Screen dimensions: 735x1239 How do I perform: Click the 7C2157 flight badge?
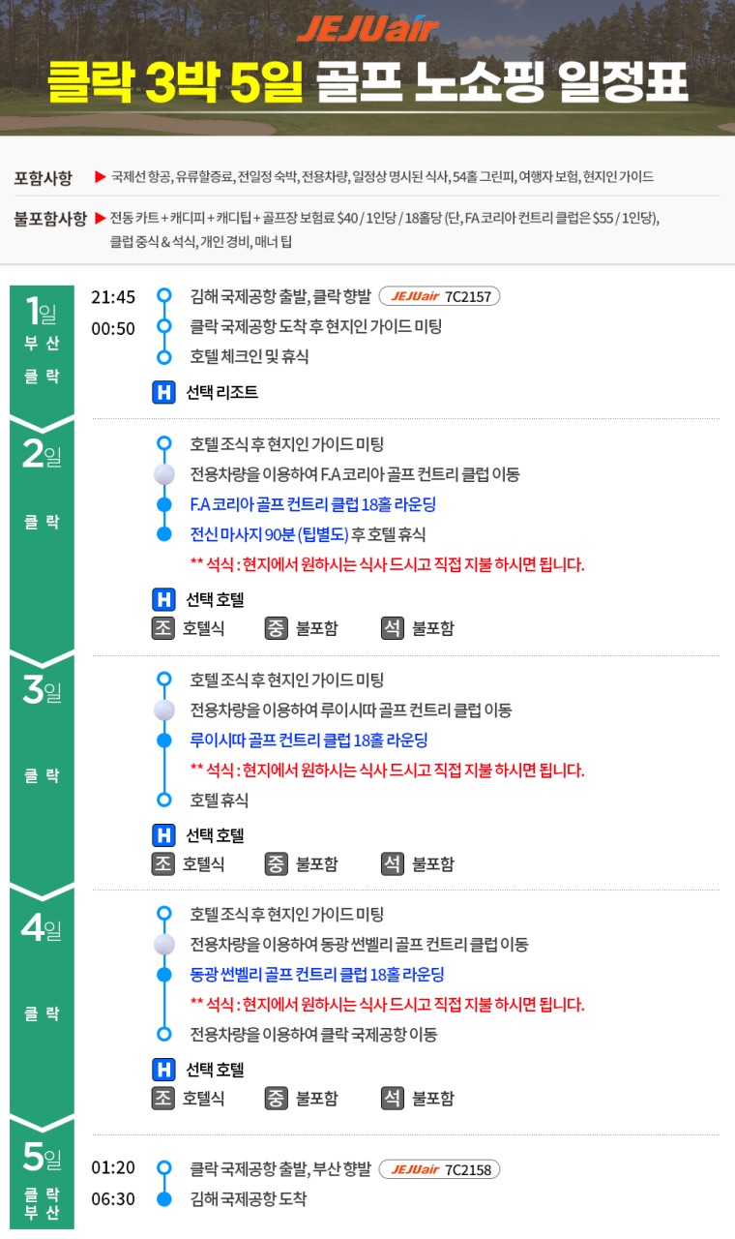click(439, 296)
